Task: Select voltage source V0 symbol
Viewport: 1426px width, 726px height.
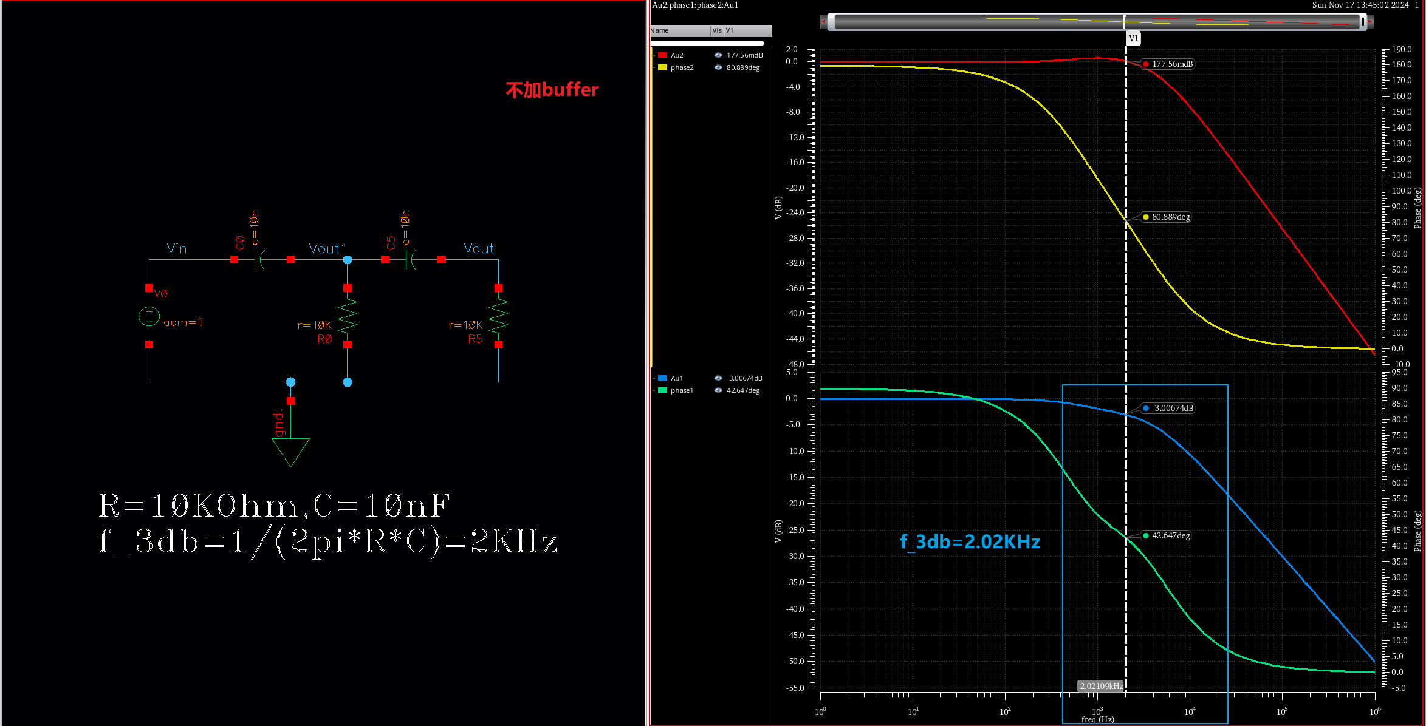Action: pos(149,316)
